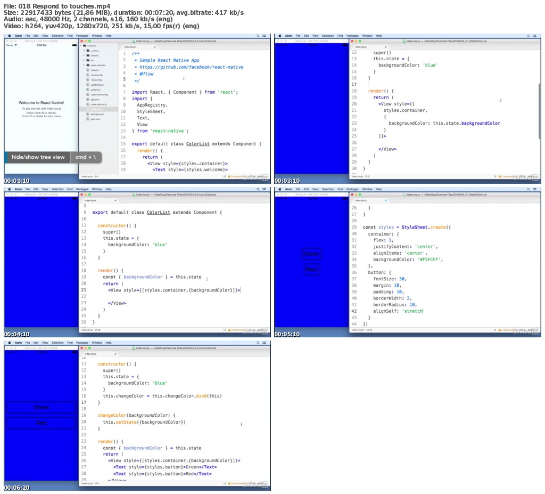This screenshot has height=494, width=545.
Task: Click 'this.setState({backgroundColor})' code line
Action: (x=144, y=422)
